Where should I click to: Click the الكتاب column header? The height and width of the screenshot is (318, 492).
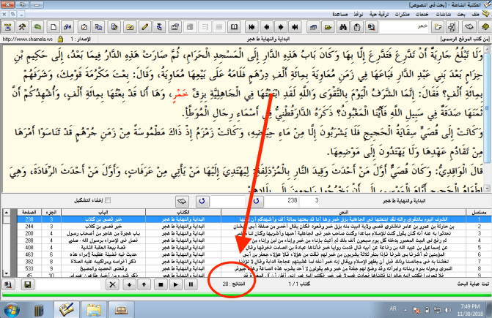pyautogui.click(x=183, y=212)
